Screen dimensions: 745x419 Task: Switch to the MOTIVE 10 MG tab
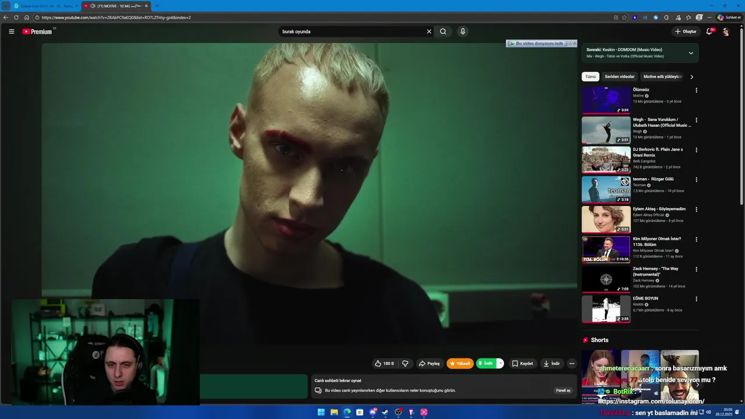pyautogui.click(x=116, y=6)
